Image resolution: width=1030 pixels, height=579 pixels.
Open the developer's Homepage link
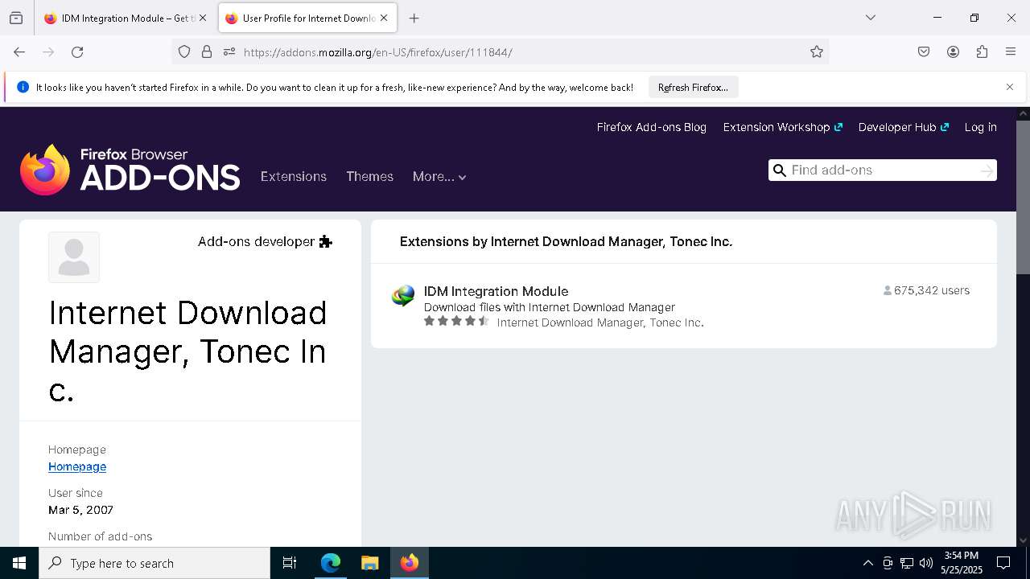(77, 466)
